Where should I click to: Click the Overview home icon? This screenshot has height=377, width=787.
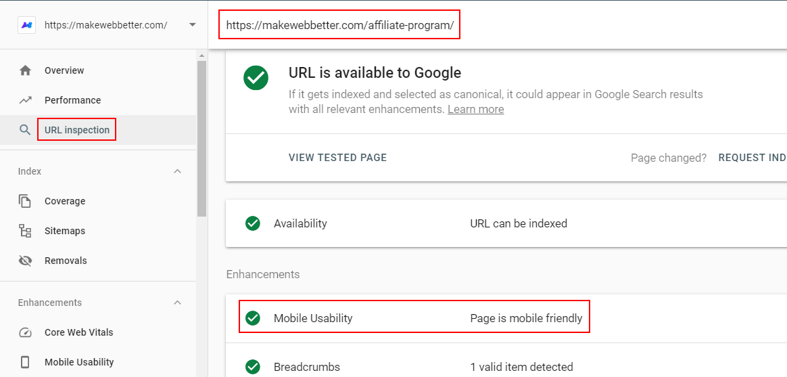pyautogui.click(x=25, y=70)
